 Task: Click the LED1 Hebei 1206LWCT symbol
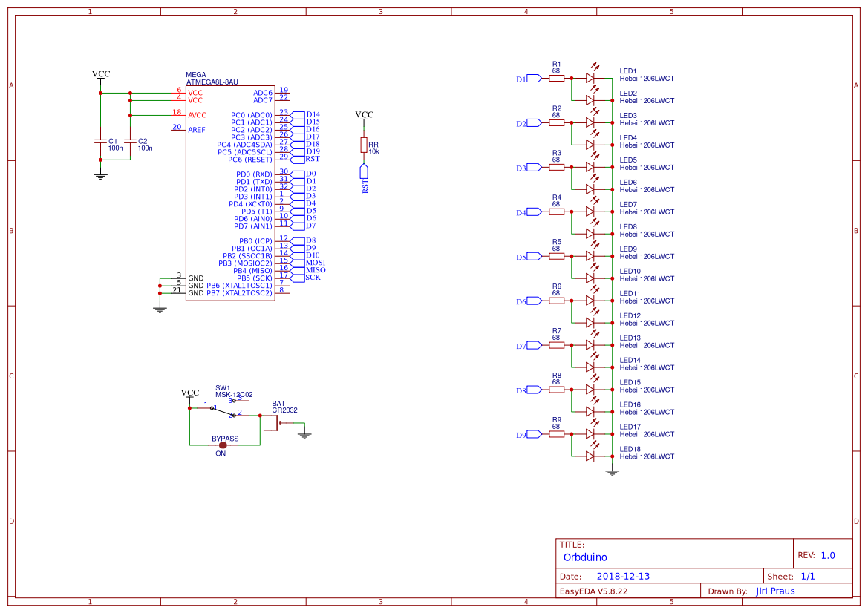[x=589, y=78]
